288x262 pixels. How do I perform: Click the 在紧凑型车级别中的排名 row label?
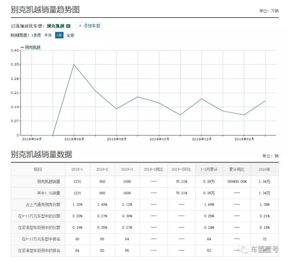tap(39, 250)
